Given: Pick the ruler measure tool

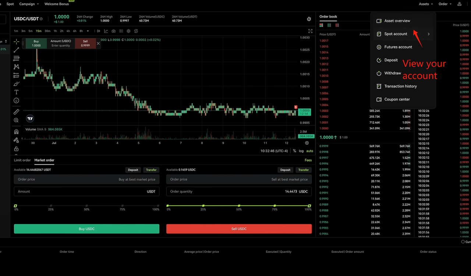Looking at the screenshot, I should tap(16, 112).
